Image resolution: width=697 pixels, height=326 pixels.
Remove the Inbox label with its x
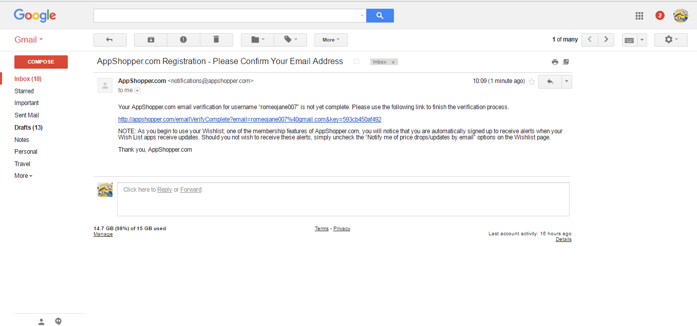pos(393,62)
